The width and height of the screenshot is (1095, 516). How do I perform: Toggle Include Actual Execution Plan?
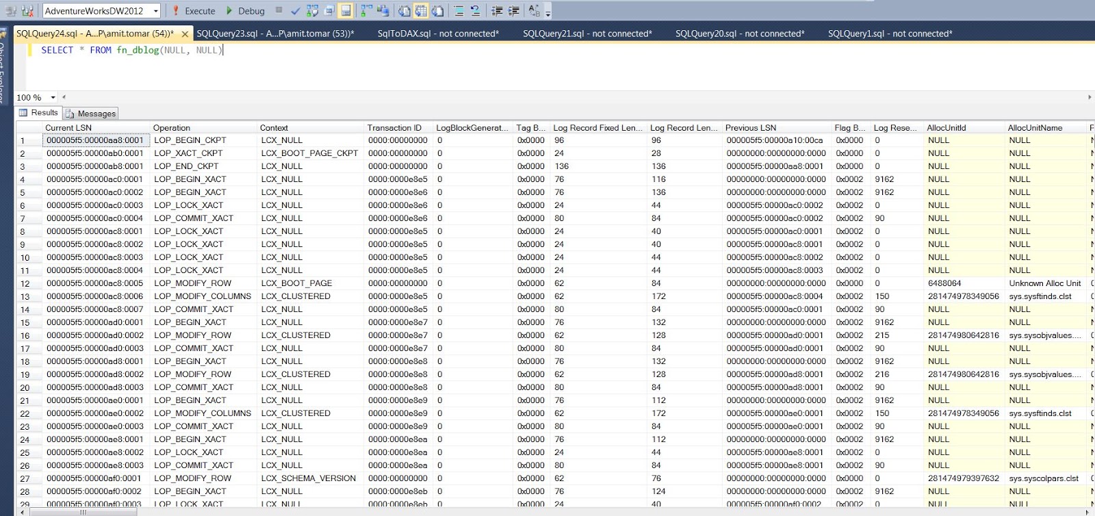coord(366,10)
